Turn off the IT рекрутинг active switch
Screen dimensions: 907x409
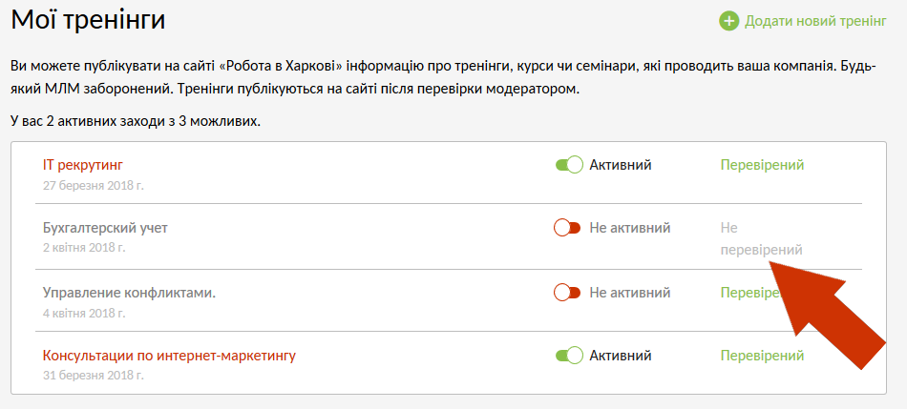(569, 165)
